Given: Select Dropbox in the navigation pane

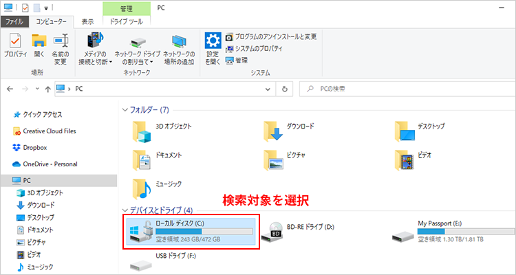Looking at the screenshot, I should (x=34, y=147).
